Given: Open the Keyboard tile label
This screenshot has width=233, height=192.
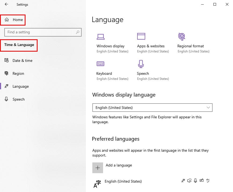Looking at the screenshot, I should click(x=104, y=73).
